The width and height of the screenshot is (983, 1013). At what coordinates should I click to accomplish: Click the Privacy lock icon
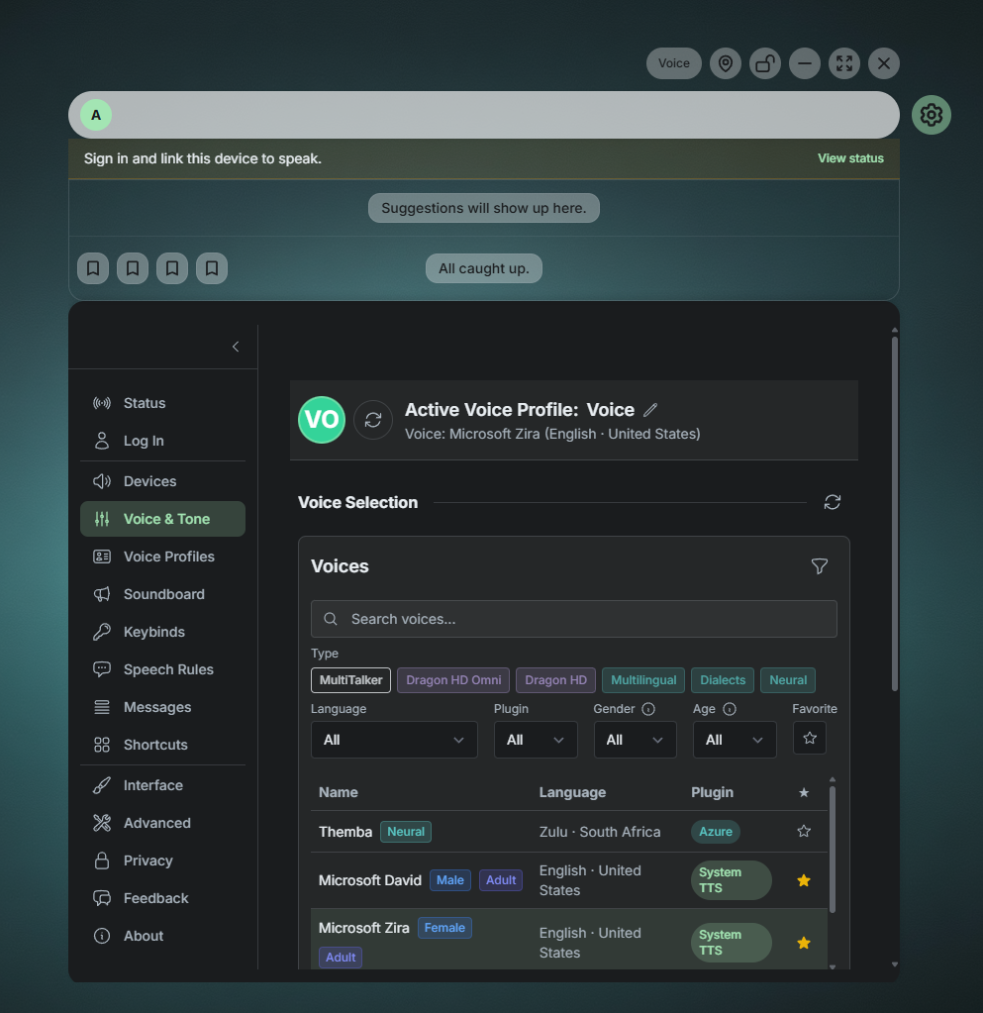click(101, 861)
